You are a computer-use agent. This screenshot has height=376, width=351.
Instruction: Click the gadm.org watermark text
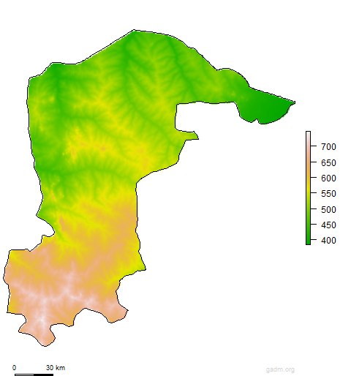tap(280, 369)
